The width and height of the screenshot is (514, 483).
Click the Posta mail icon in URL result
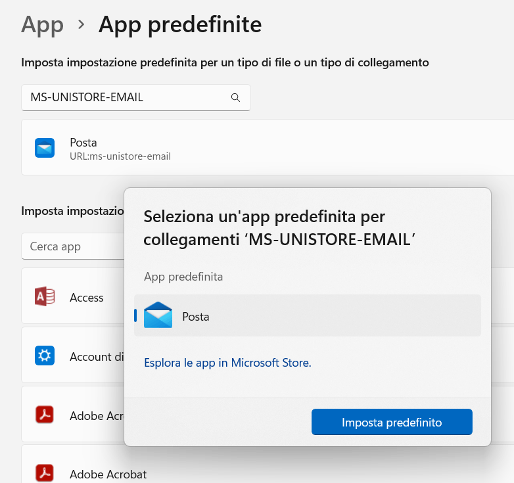(x=45, y=148)
